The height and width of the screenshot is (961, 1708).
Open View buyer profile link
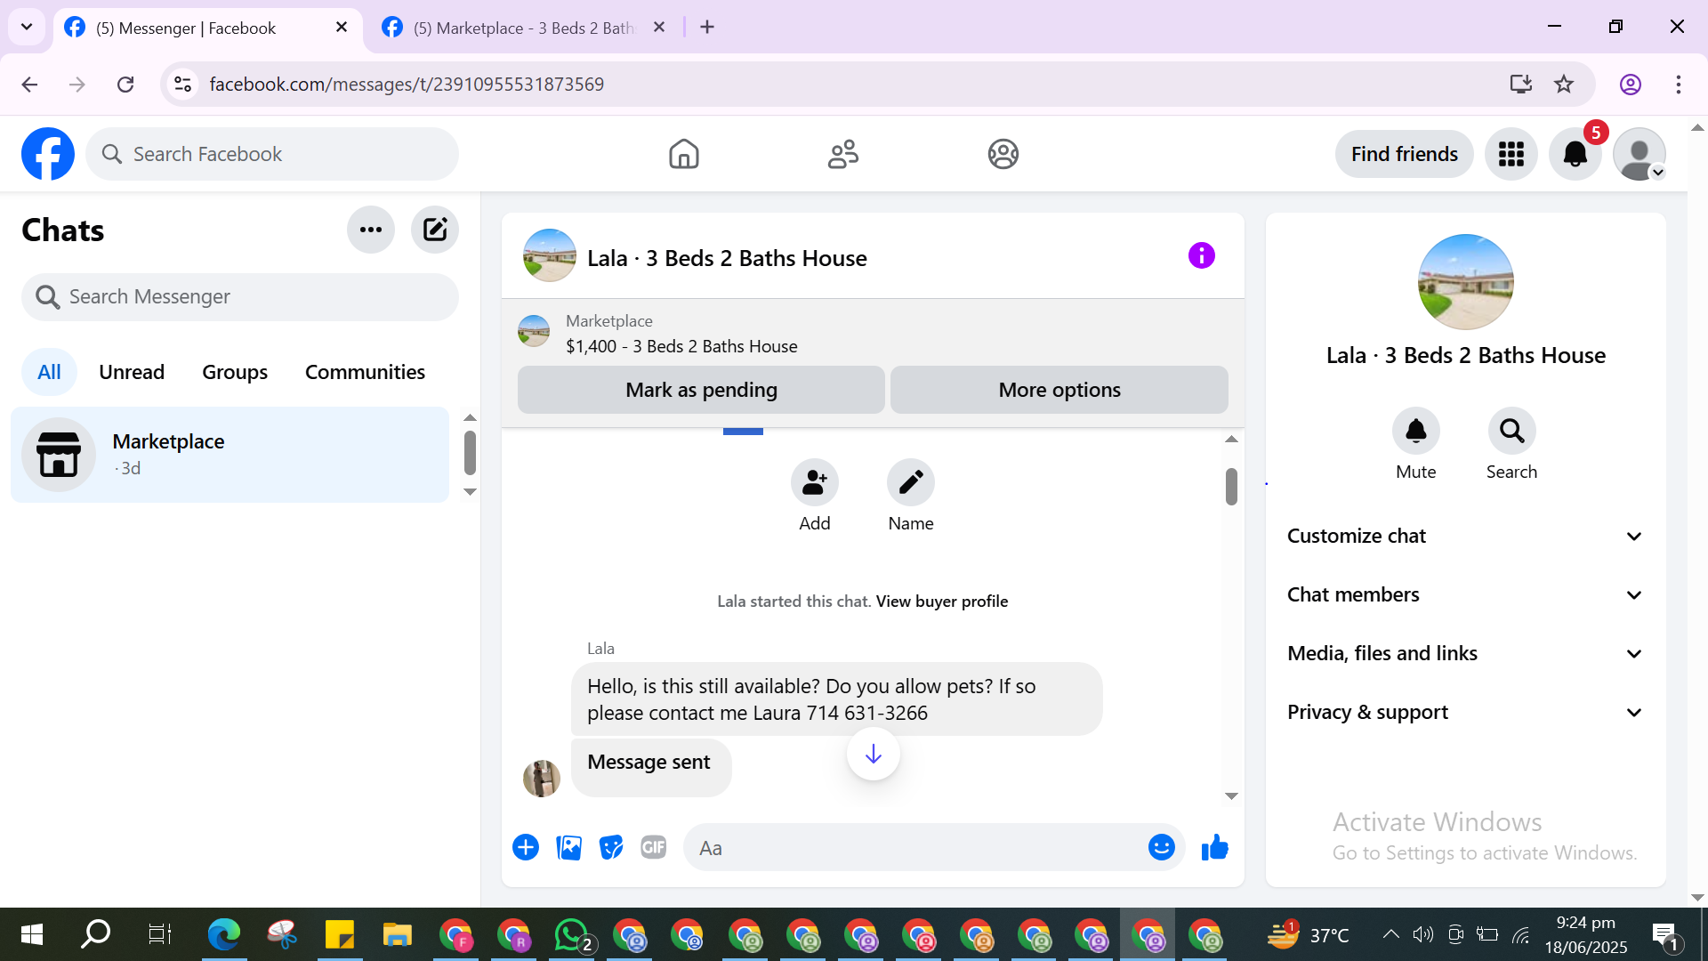pyautogui.click(x=942, y=602)
